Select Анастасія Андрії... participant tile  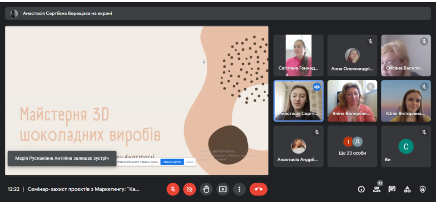pos(298,146)
